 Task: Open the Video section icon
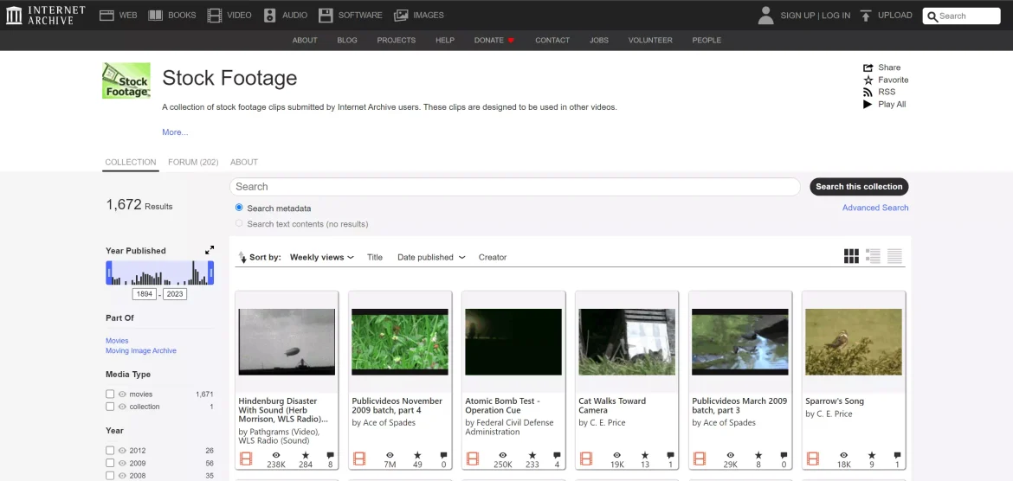(214, 15)
